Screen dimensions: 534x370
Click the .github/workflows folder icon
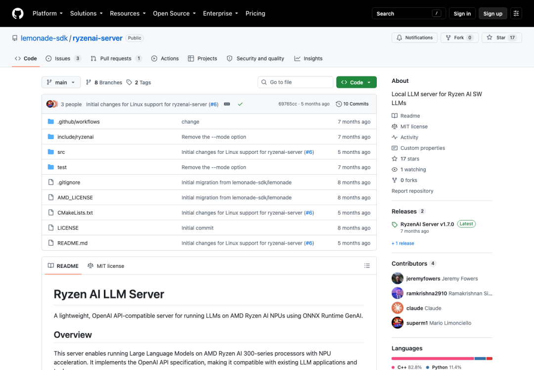pos(51,122)
